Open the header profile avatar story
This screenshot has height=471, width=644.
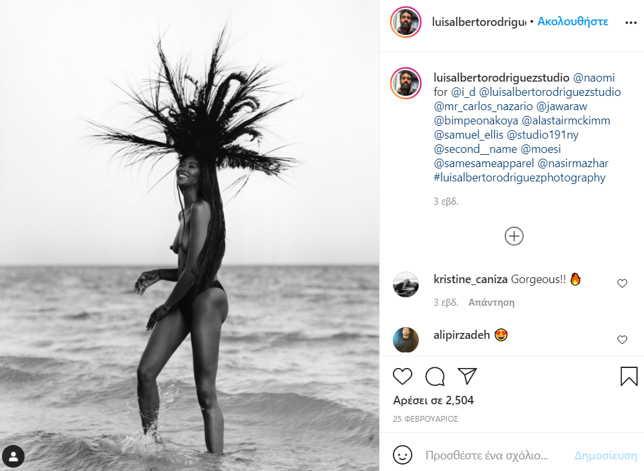pyautogui.click(x=406, y=22)
